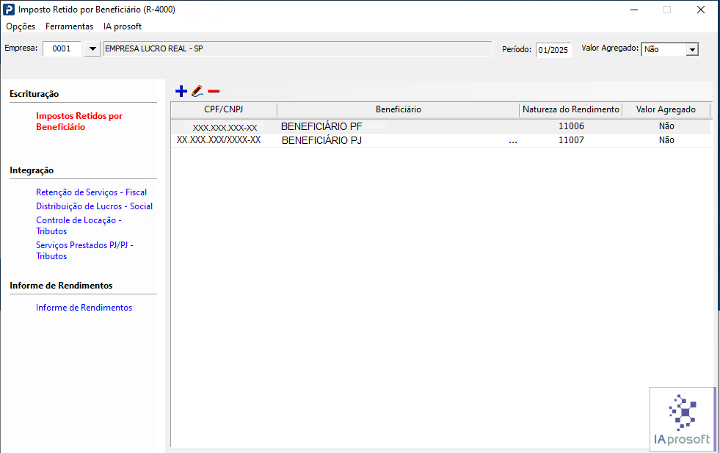
Task: Click the Natureza do Rendimento column header
Action: coord(571,109)
